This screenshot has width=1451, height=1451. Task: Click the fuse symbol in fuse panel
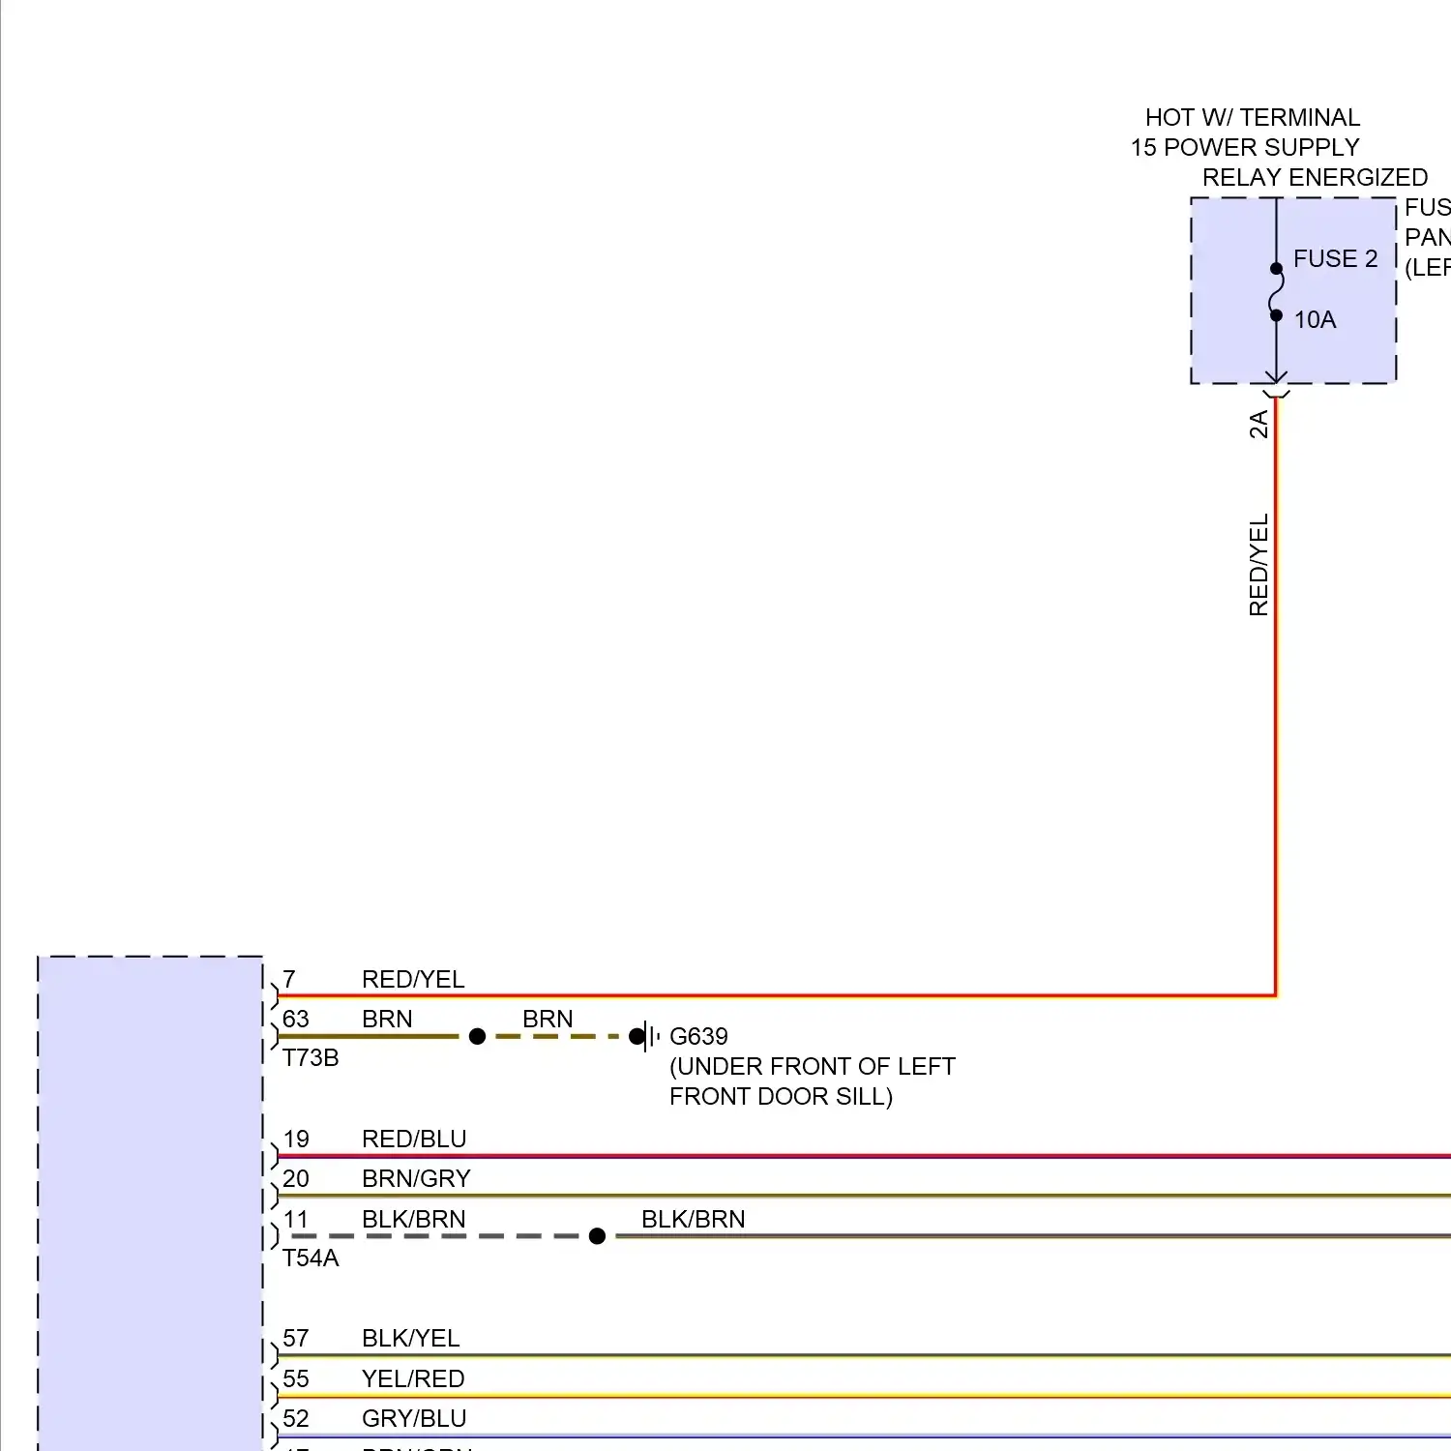(x=1276, y=292)
